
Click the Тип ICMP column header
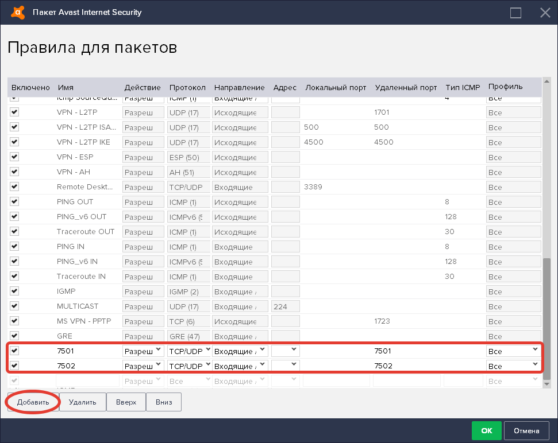(463, 87)
